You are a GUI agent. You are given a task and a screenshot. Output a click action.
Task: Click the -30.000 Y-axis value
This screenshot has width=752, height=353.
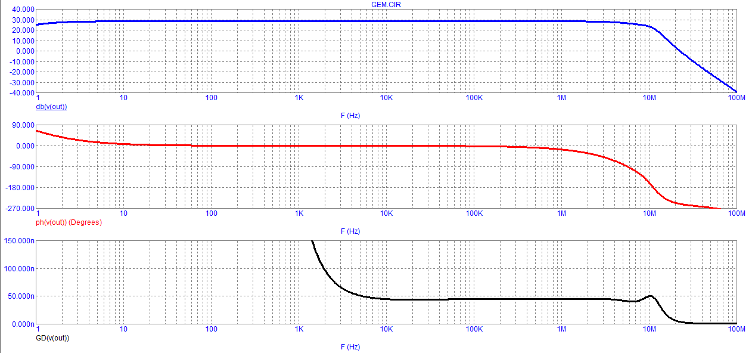click(x=21, y=83)
